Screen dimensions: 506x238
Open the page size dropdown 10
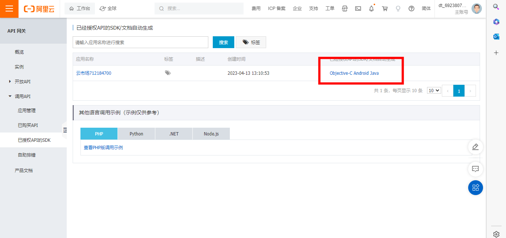tap(434, 90)
